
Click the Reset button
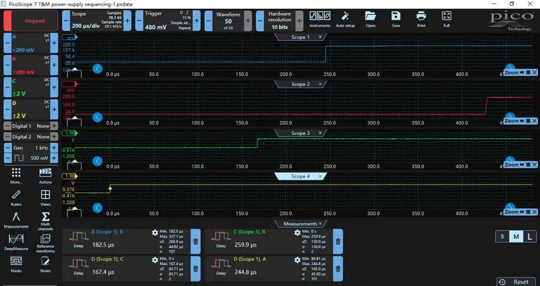pyautogui.click(x=516, y=282)
